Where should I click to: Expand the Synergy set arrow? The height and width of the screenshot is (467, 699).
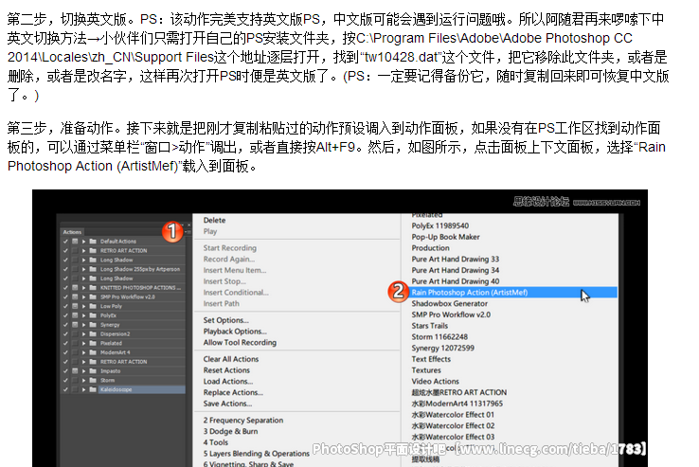83,325
